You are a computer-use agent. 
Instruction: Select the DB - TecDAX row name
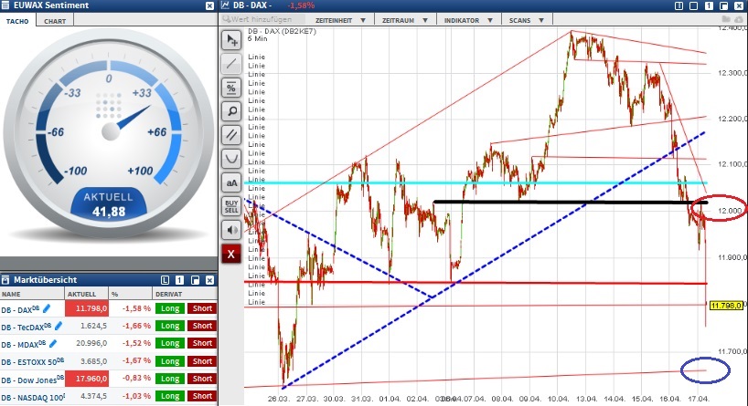[27, 327]
